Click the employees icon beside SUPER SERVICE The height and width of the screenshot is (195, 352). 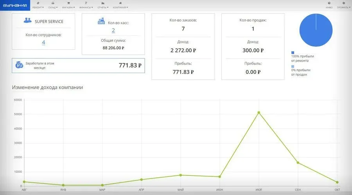(x=27, y=21)
